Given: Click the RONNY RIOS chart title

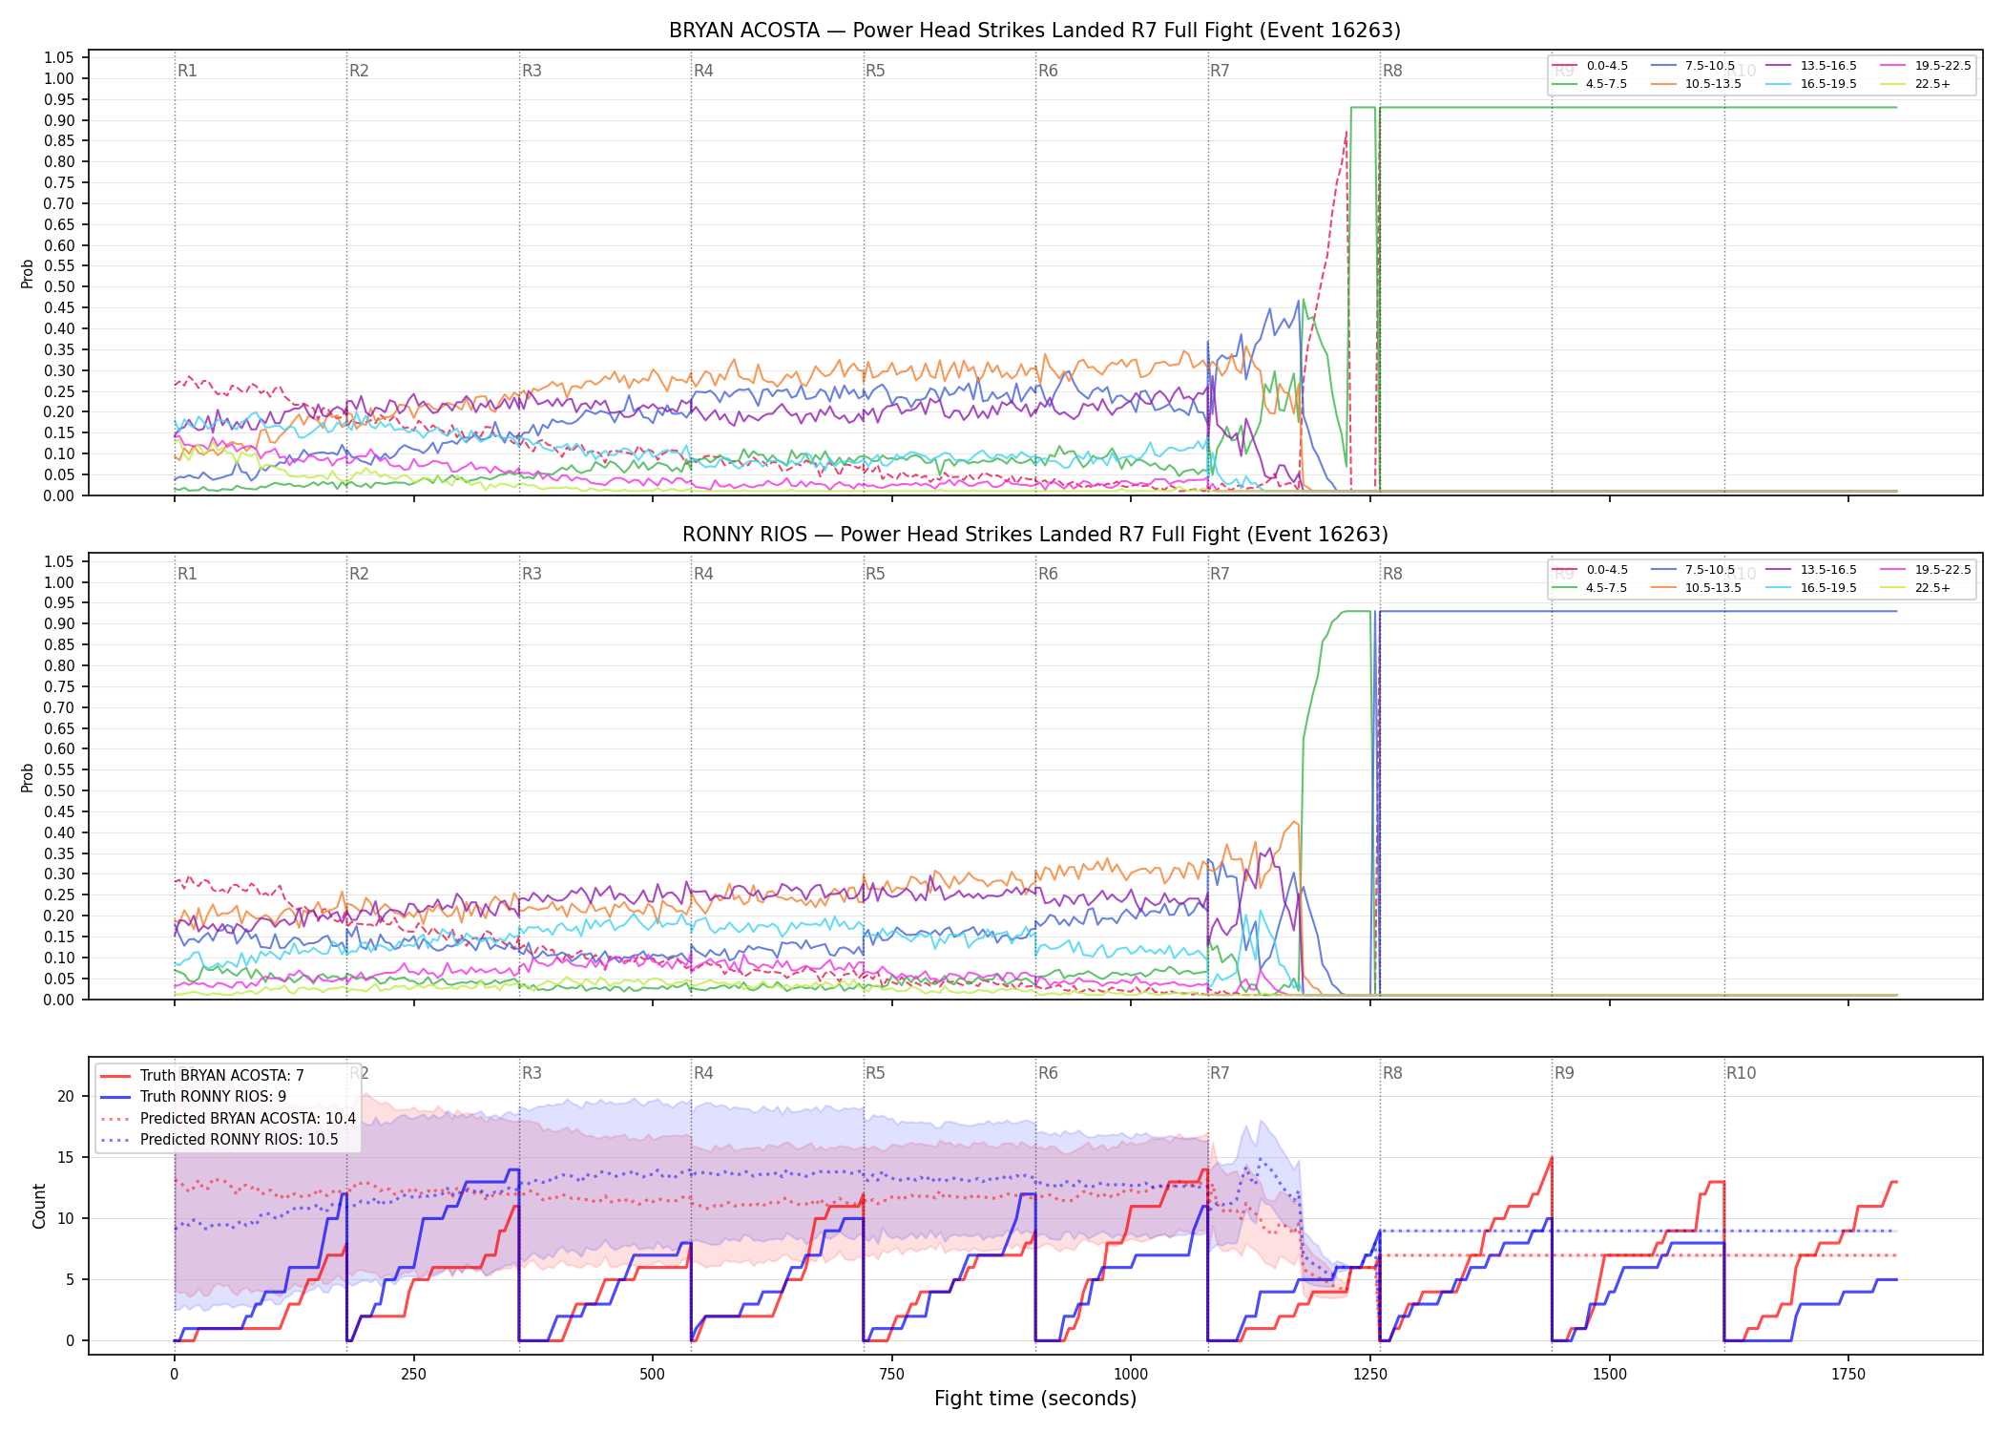Looking at the screenshot, I should 1034,535.
